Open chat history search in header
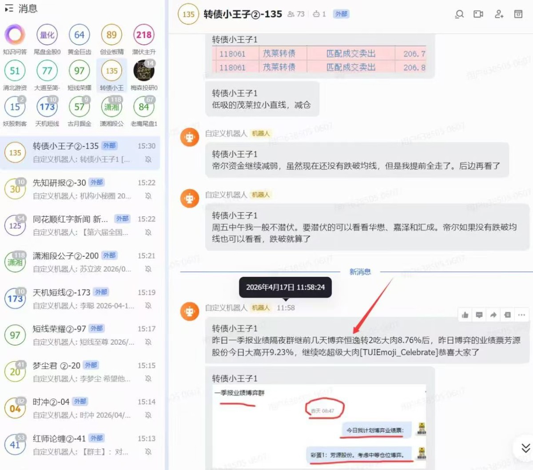The width and height of the screenshot is (533, 470). (x=459, y=14)
